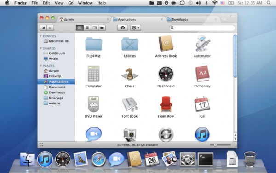The image size is (276, 173).
Task: Switch to Cover Flow view mode
Action: (102, 28)
